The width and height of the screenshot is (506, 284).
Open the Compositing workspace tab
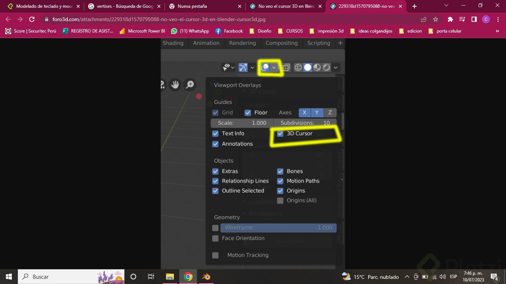point(282,43)
